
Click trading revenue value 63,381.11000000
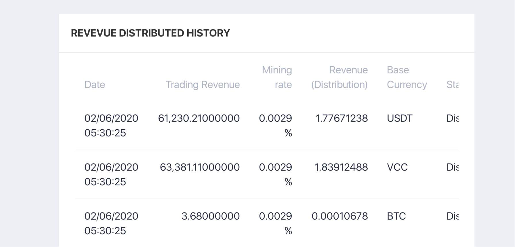(200, 167)
